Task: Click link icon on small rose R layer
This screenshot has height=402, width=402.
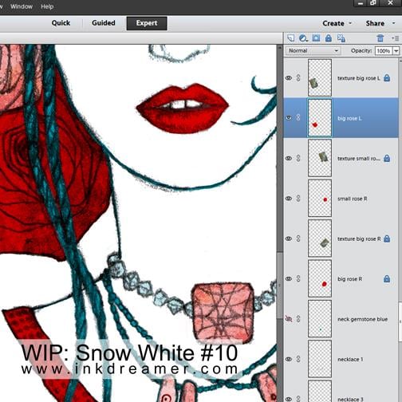Action: click(298, 199)
